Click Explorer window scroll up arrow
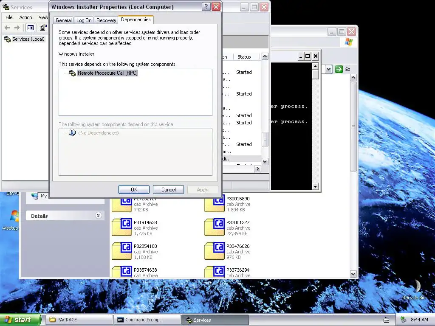This screenshot has height=326, width=435. pyautogui.click(x=353, y=77)
